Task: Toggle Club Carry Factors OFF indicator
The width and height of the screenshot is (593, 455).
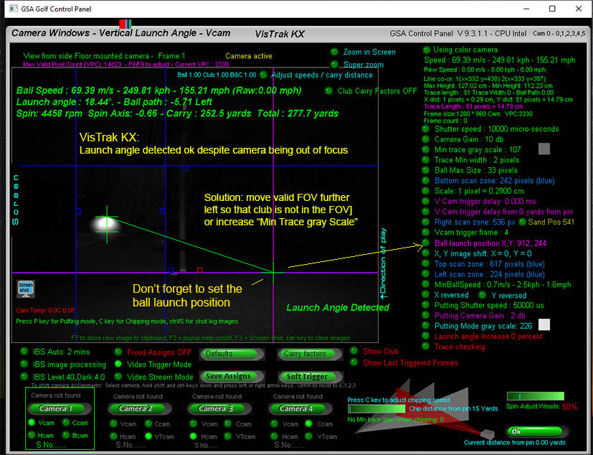Action: point(328,91)
